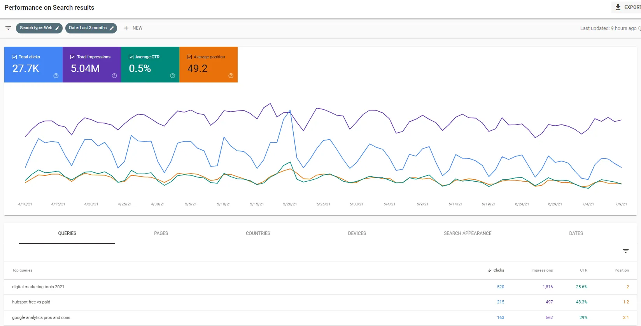
Task: Click the 49.2 average position value
Action: (x=197, y=68)
